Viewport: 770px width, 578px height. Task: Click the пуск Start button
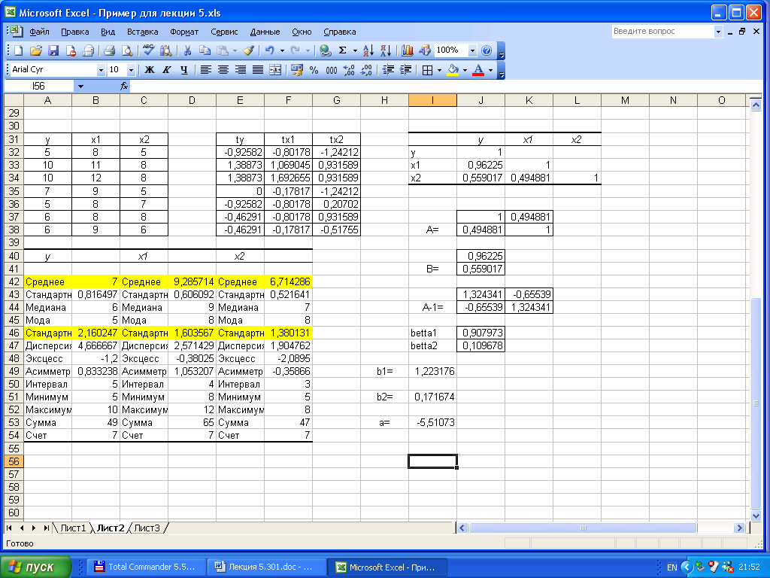tap(35, 567)
